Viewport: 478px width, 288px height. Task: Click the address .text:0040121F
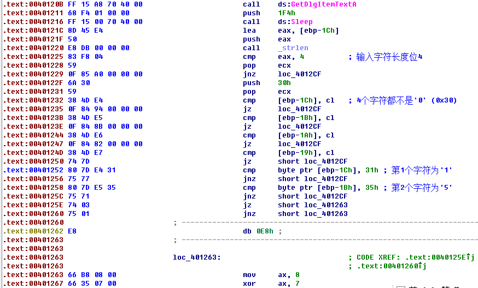(33, 39)
